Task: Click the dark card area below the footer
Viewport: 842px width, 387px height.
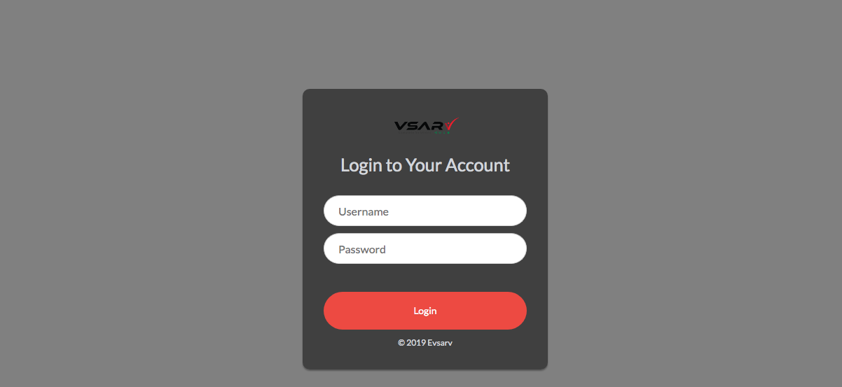Action: coord(425,358)
